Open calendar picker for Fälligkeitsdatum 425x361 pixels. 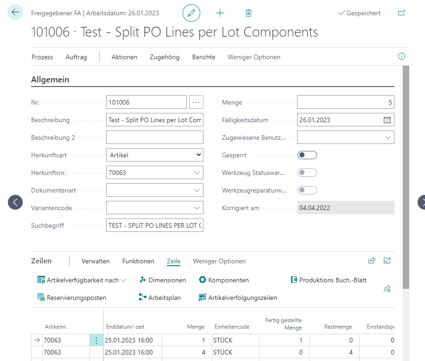coord(387,120)
